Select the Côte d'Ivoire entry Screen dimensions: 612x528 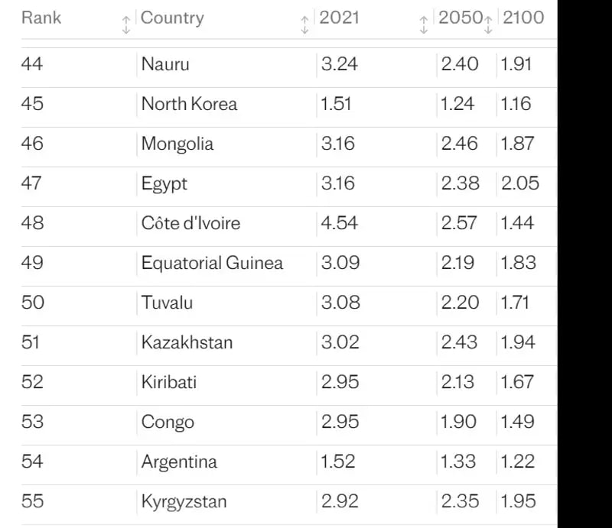(190, 223)
